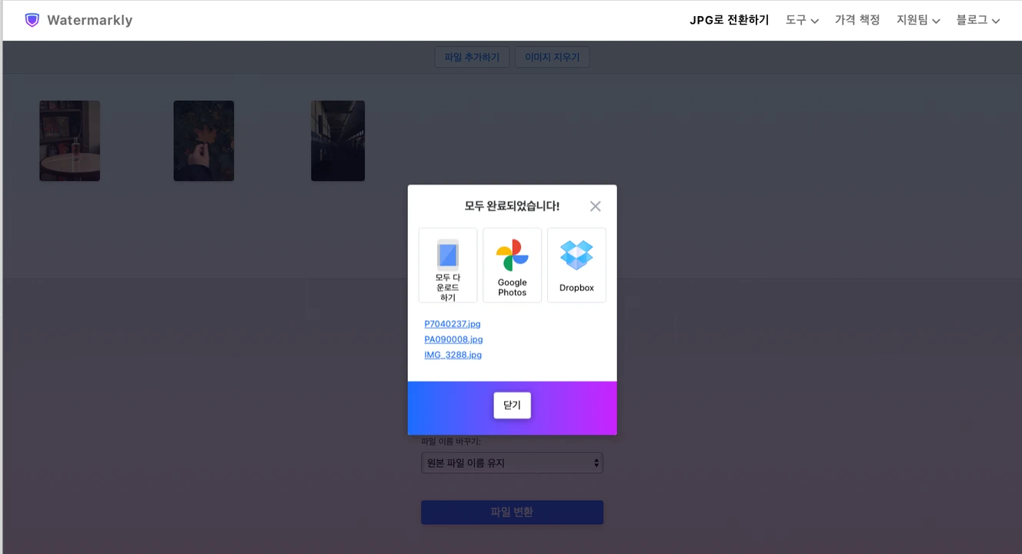Download the file P7040237.jpg
1022x554 pixels.
(x=453, y=324)
